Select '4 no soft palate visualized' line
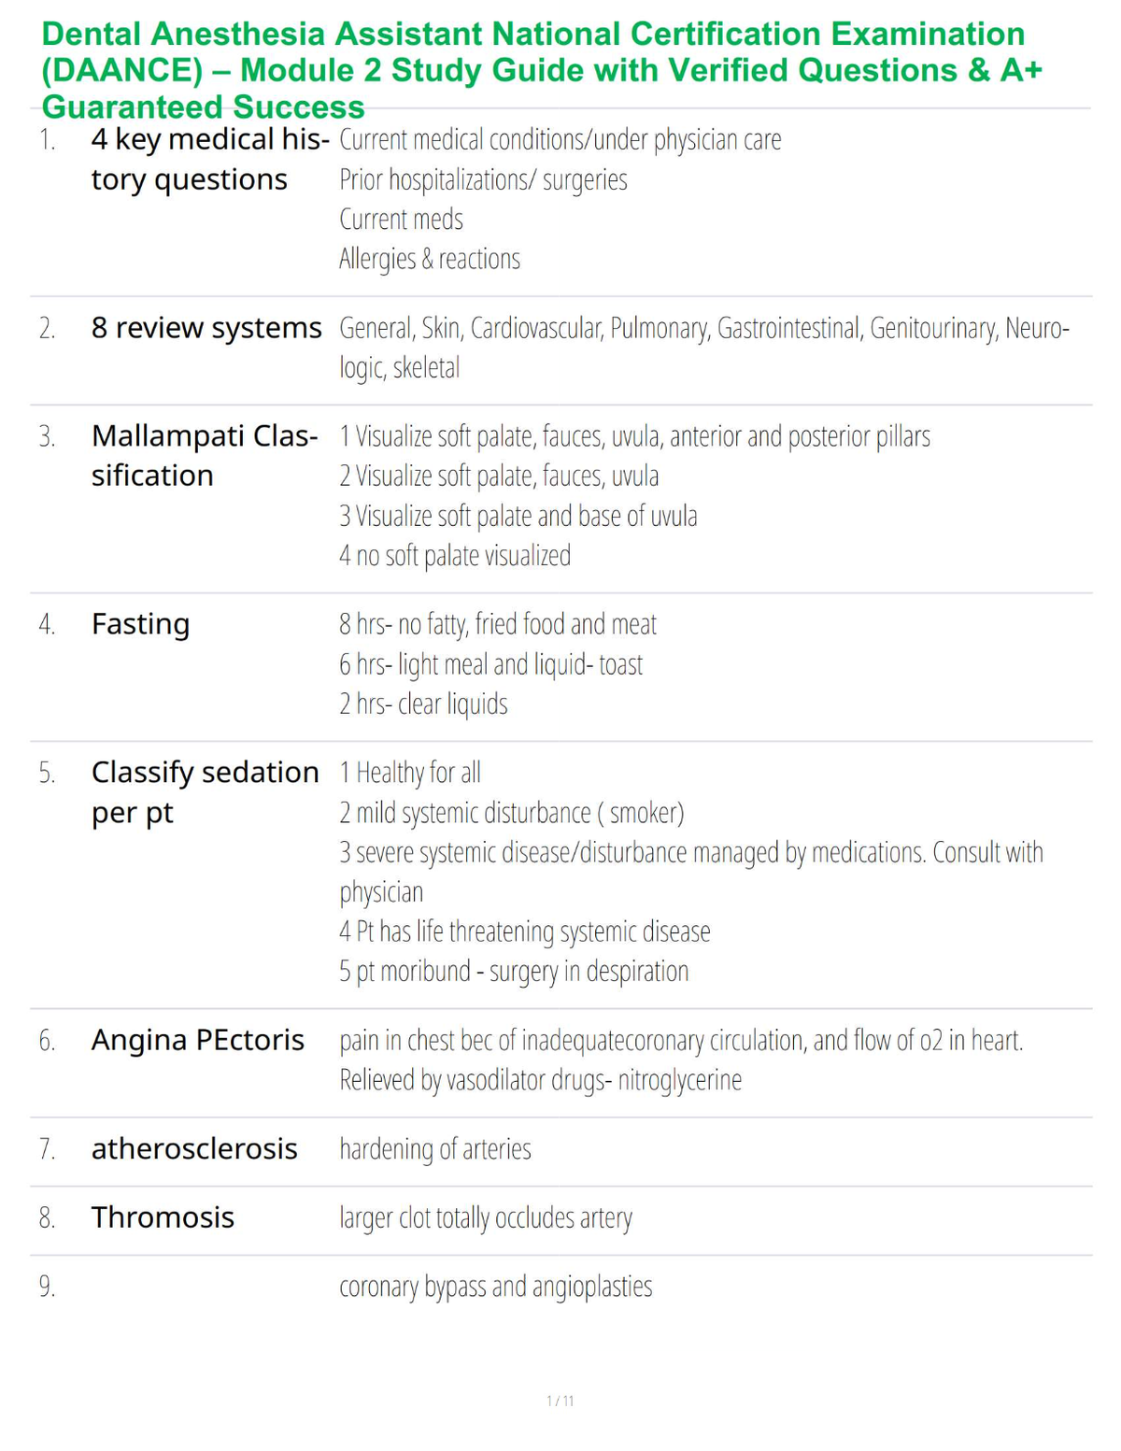1121x1451 pixels. click(455, 556)
